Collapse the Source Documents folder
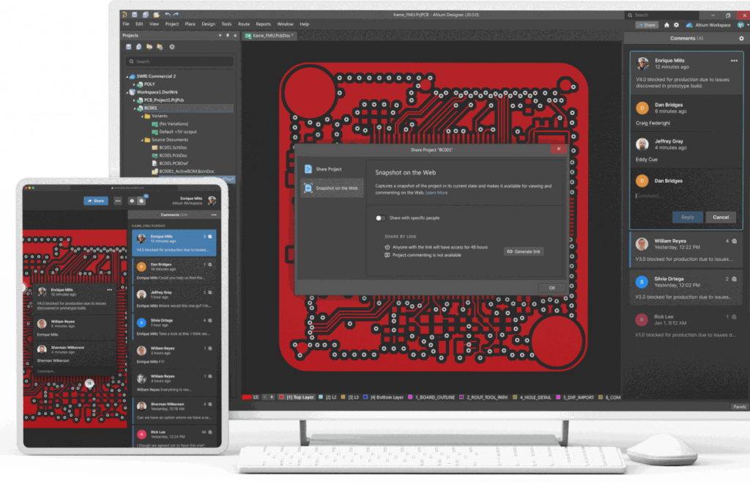This screenshot has height=483, width=750. (142, 140)
